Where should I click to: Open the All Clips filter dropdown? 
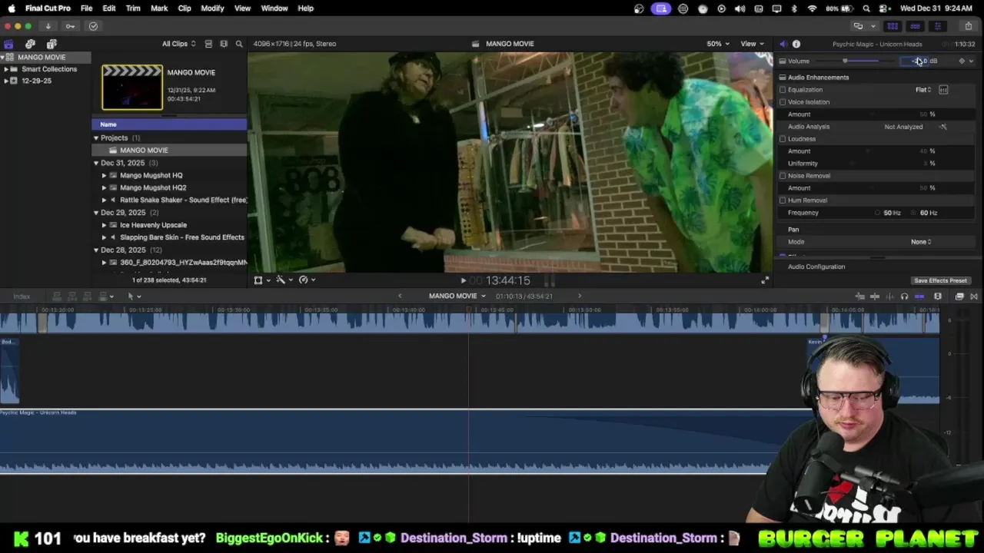178,44
